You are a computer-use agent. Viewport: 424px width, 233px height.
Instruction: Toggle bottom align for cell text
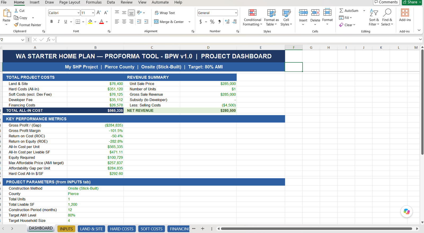131,12
